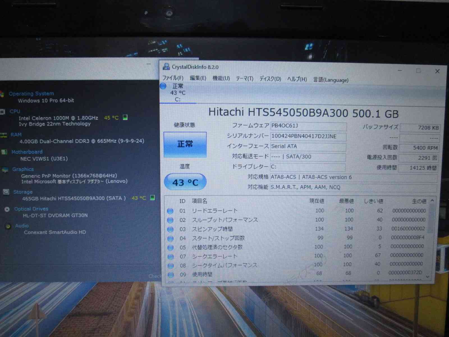Screen dimensions: 449x337
Task: Click status circle for attribute 09 使用時間
Action: [x=171, y=275]
